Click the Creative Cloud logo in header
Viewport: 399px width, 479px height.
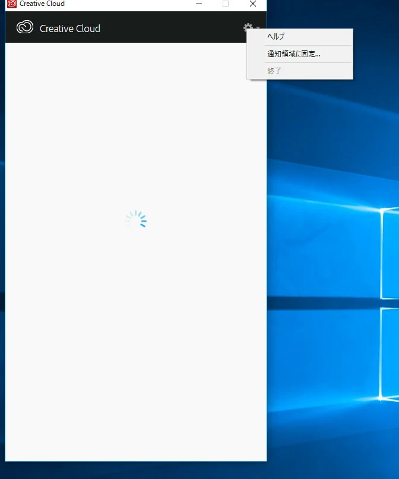point(25,27)
